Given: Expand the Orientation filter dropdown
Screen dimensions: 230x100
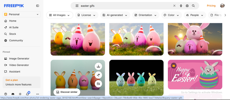Looking at the screenshot, I should click(x=146, y=15).
